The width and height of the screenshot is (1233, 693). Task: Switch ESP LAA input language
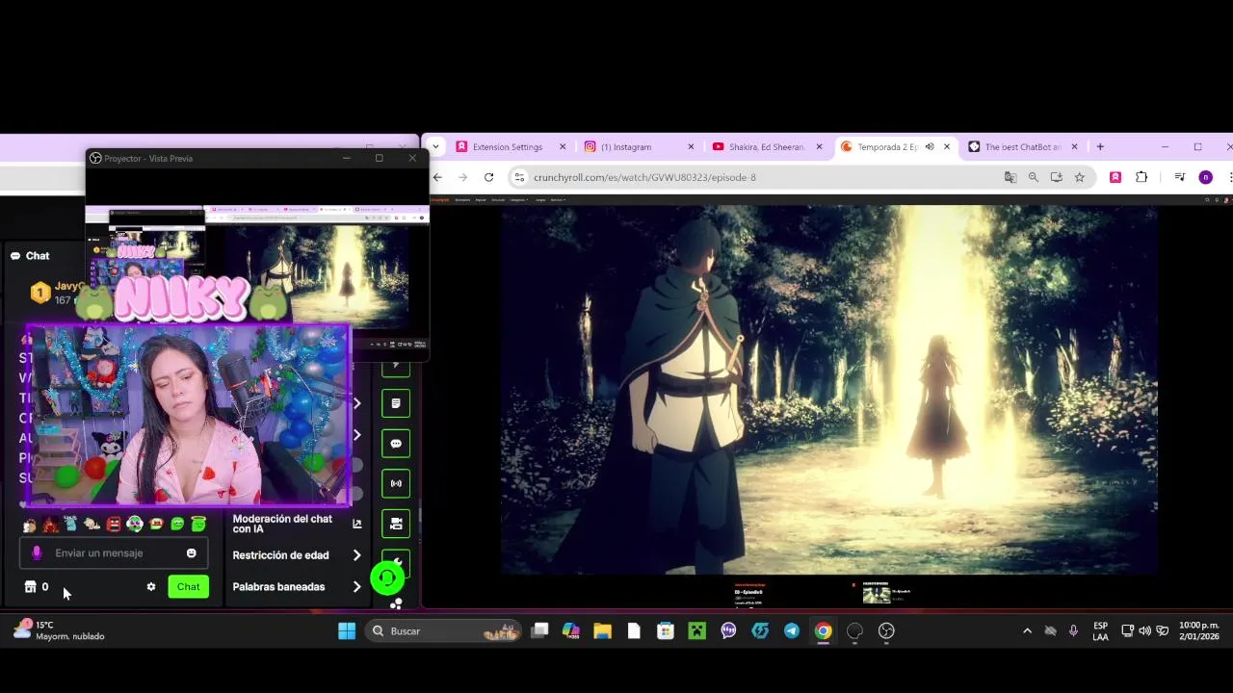pos(1100,631)
